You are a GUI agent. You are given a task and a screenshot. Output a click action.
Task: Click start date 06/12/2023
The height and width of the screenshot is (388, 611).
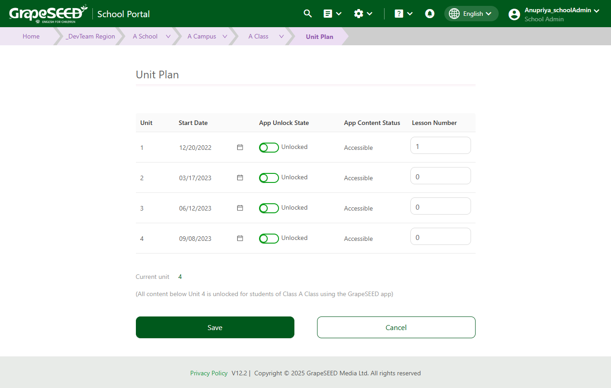pyautogui.click(x=195, y=208)
